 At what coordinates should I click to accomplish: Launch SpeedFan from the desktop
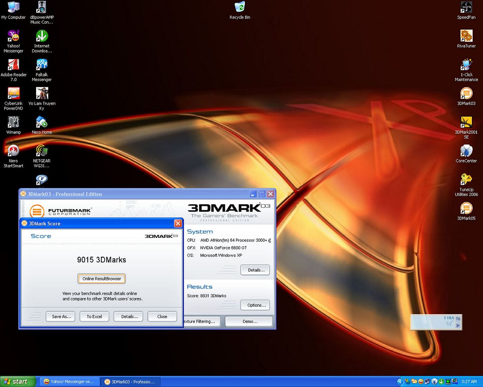click(x=466, y=10)
